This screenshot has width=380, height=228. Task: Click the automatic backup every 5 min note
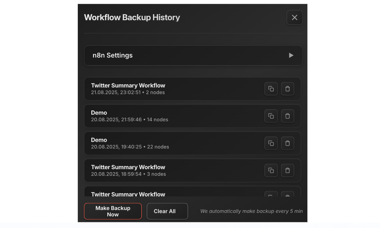251,211
